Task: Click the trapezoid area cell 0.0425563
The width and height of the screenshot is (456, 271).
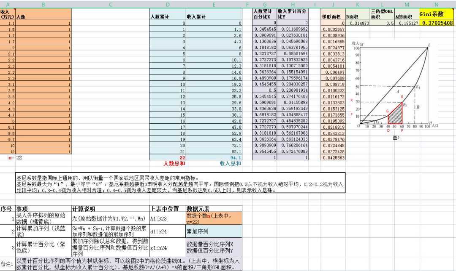Action: [x=333, y=158]
